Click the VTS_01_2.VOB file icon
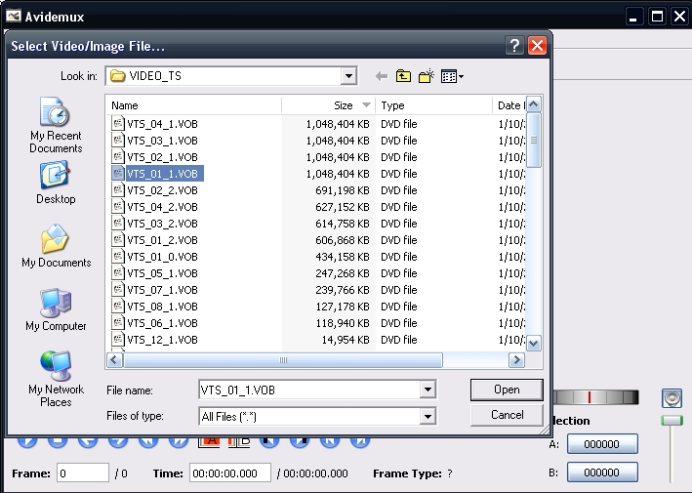 click(118, 239)
